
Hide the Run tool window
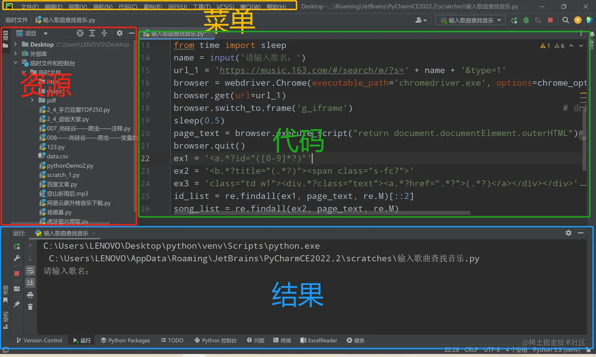point(581,233)
